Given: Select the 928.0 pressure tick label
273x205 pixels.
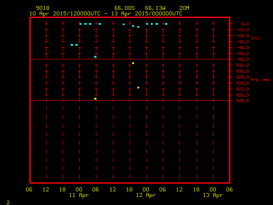Looking at the screenshot, I should [242, 83].
